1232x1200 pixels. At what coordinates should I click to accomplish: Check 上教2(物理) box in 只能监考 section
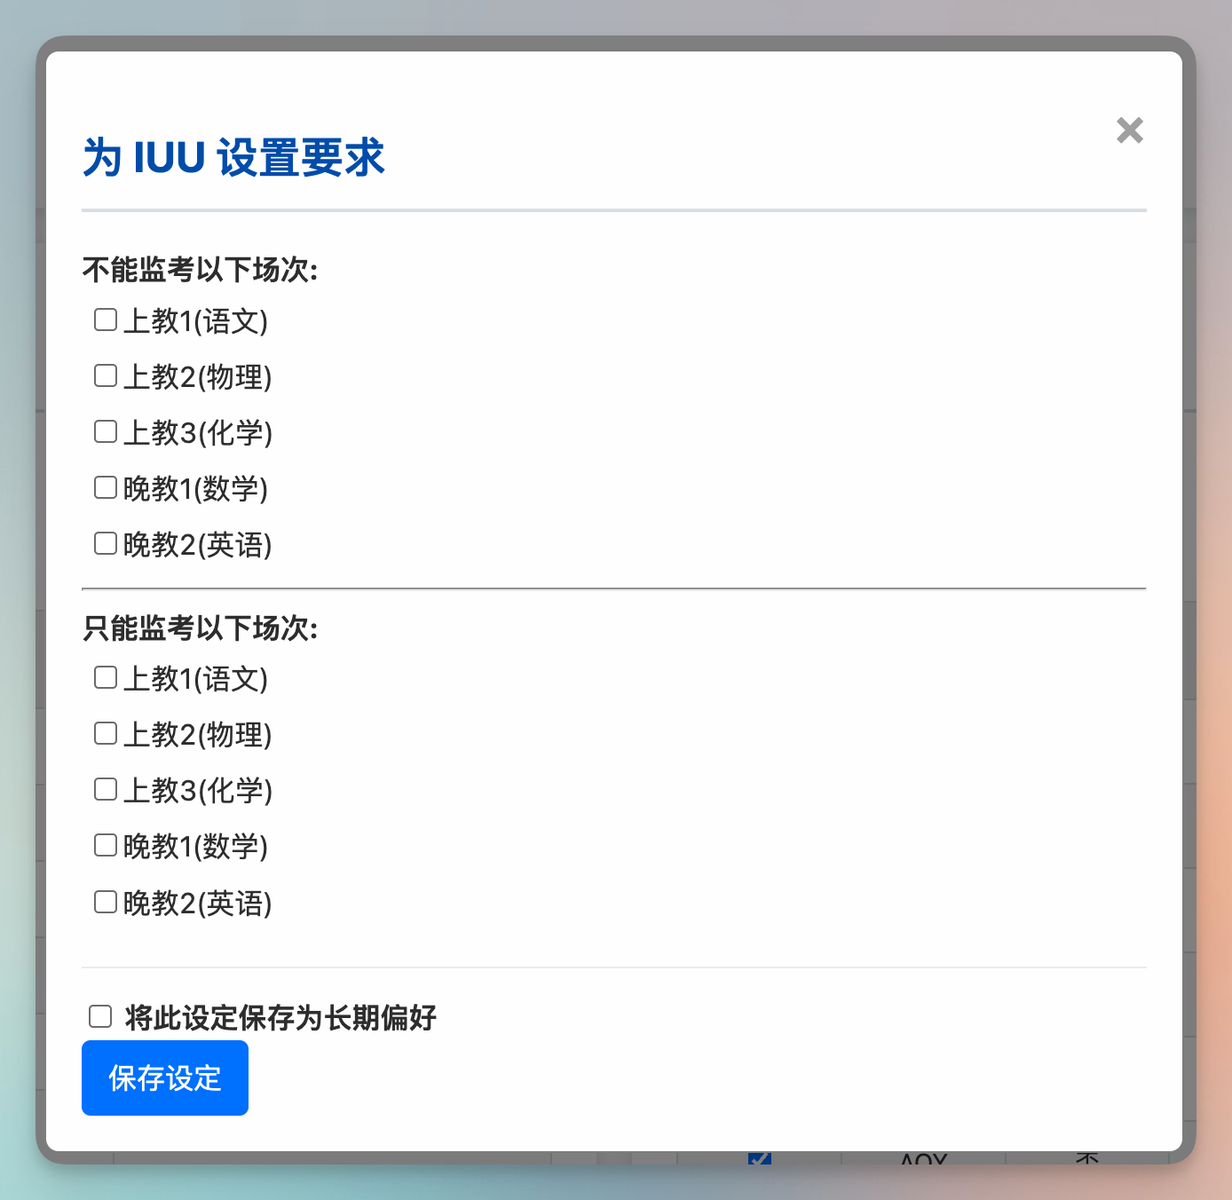pos(106,734)
